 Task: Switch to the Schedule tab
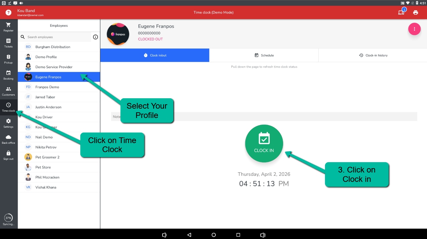tap(264, 55)
